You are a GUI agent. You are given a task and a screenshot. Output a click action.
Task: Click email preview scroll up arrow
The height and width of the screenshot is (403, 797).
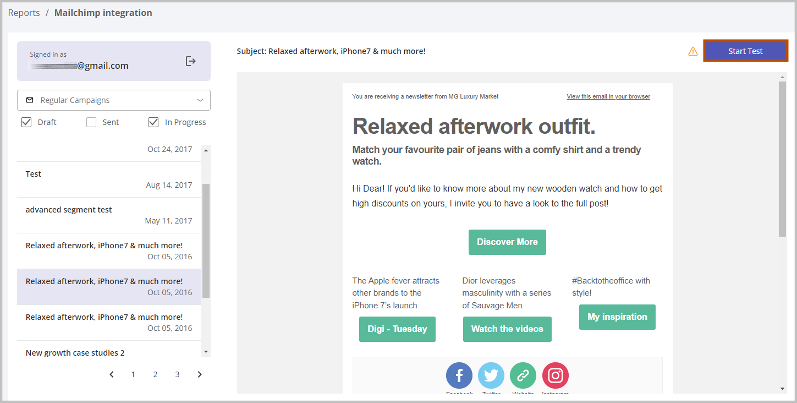click(783, 77)
